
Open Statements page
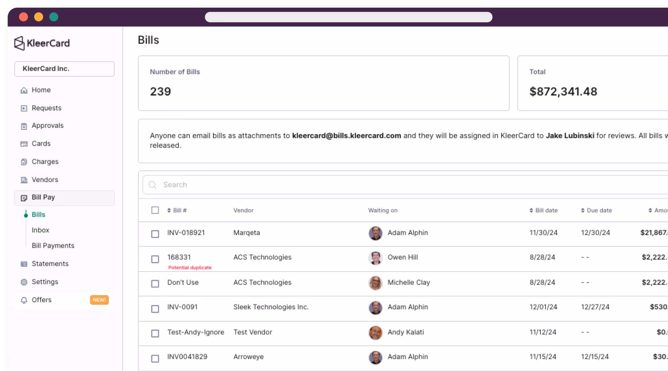pyautogui.click(x=50, y=264)
